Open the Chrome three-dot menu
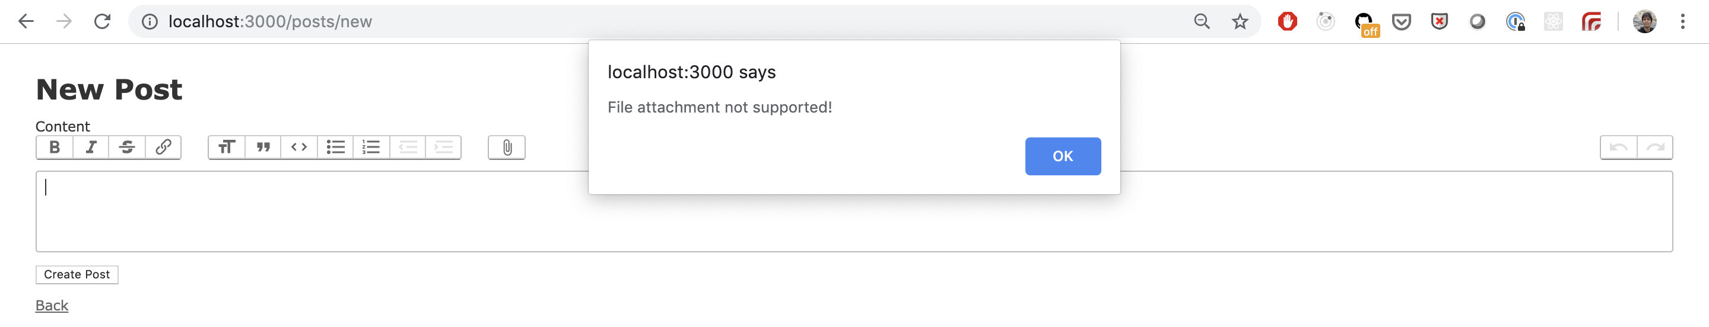The height and width of the screenshot is (327, 1709). pos(1682,22)
